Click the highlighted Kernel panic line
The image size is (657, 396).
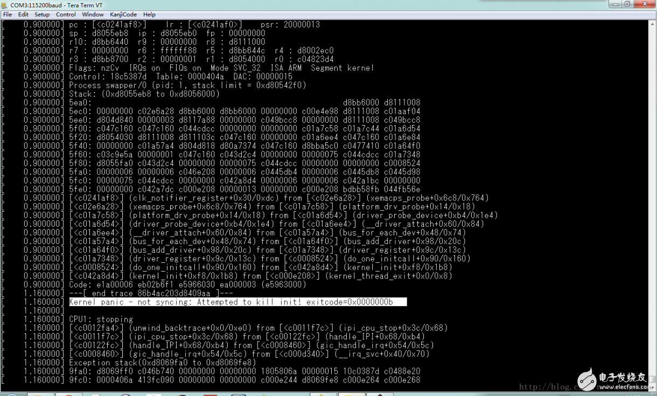coord(237,302)
